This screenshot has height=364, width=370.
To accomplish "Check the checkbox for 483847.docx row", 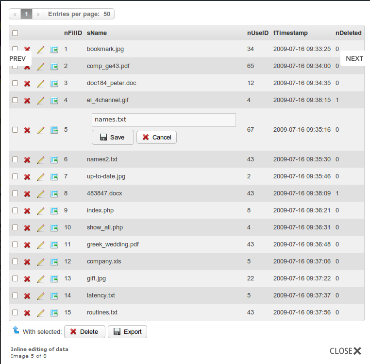I will pos(15,193).
